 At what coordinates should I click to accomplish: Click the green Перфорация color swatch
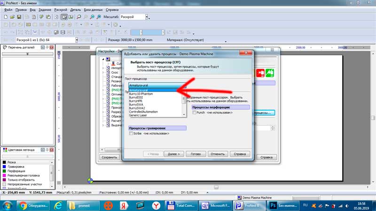[x=4, y=171]
